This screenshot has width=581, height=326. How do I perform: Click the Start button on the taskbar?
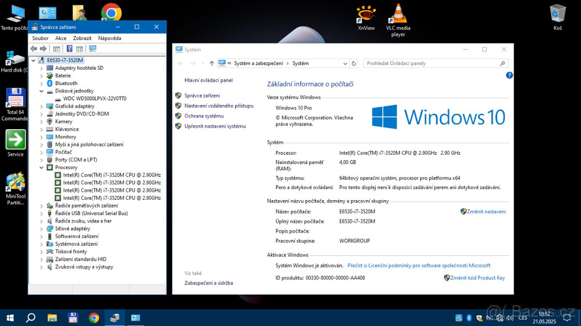click(10, 318)
